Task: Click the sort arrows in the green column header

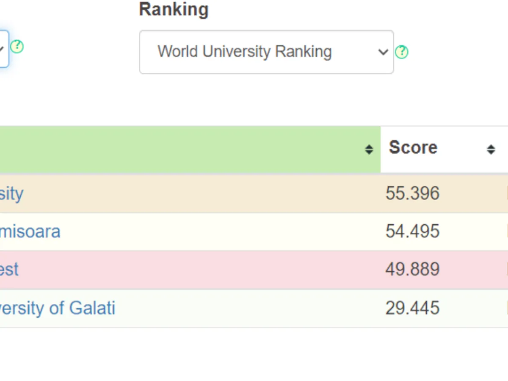Action: (369, 149)
